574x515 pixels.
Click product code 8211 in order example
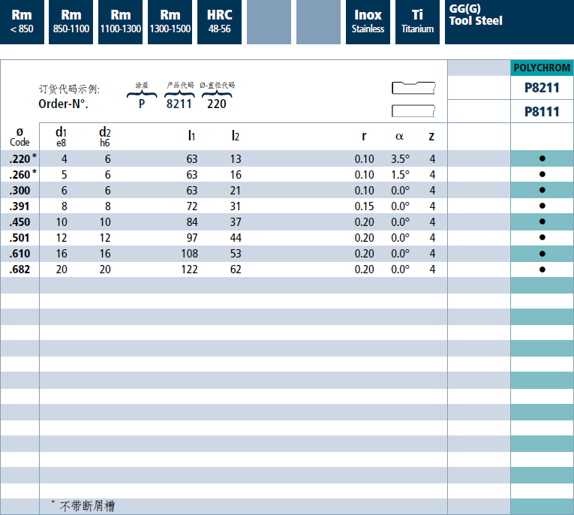click(x=179, y=104)
